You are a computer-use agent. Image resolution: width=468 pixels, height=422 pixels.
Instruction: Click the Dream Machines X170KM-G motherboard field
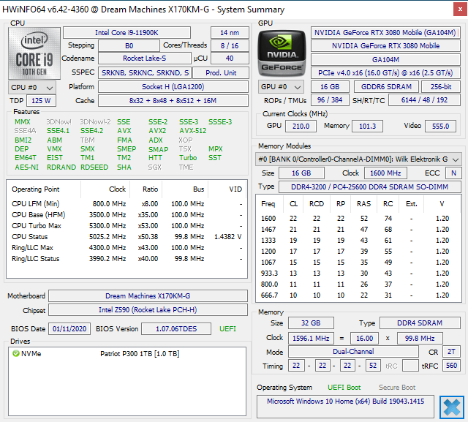(148, 295)
